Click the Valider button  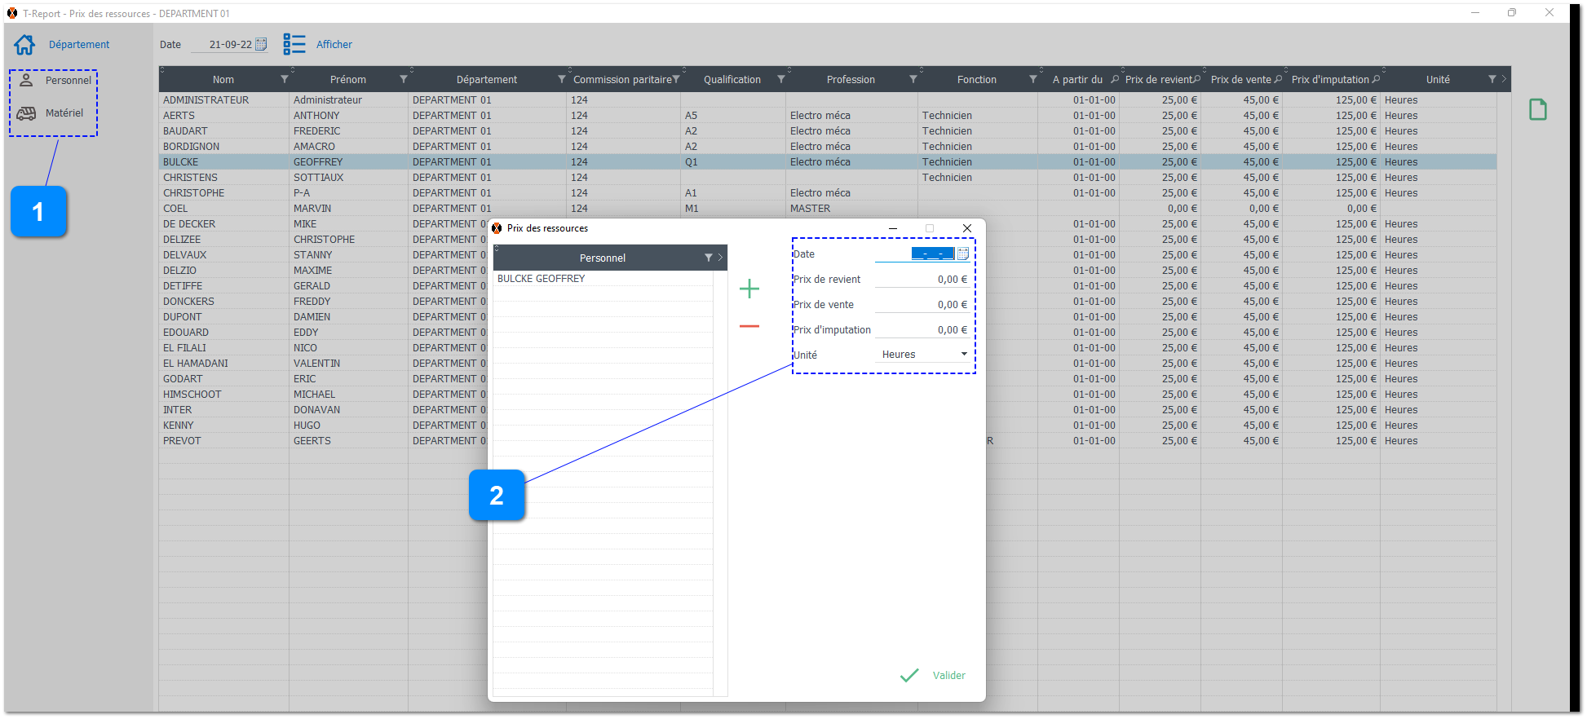tap(934, 676)
